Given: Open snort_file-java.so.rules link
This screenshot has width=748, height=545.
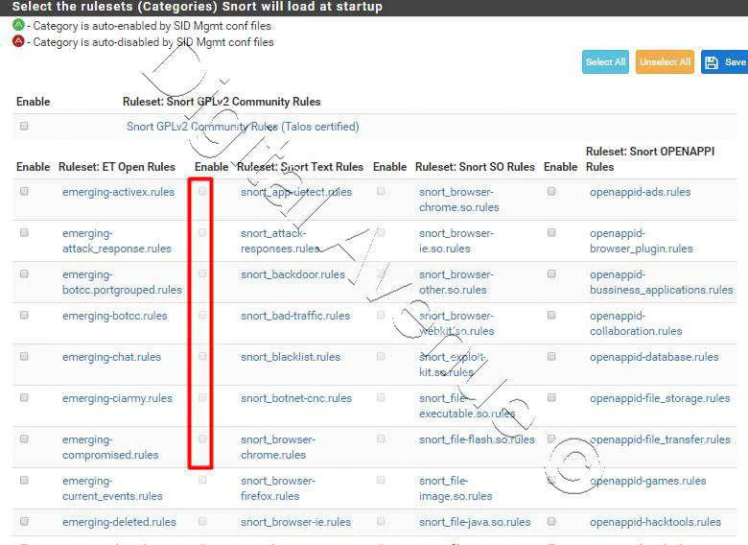Looking at the screenshot, I should [475, 522].
